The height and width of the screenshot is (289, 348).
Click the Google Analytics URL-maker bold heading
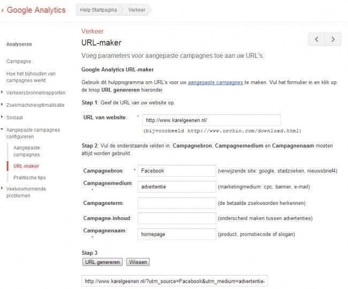(117, 70)
